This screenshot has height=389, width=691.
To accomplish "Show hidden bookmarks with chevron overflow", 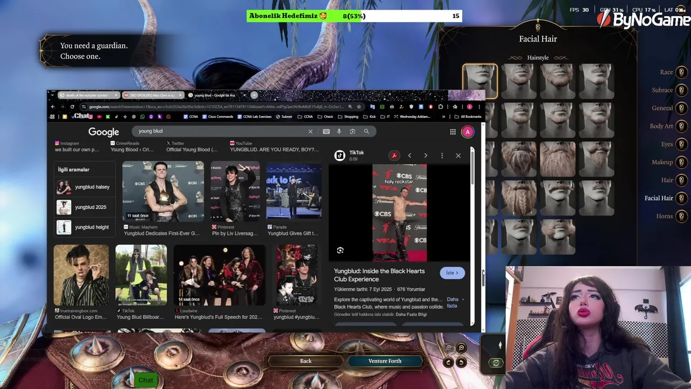I will [444, 117].
